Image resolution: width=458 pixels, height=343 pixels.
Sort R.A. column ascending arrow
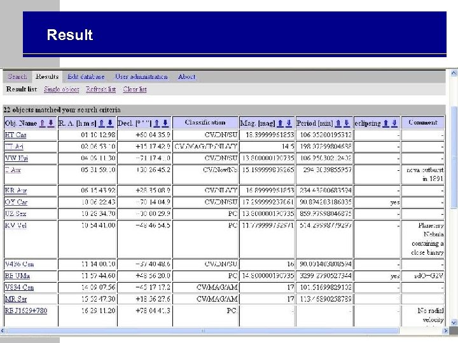(x=102, y=123)
